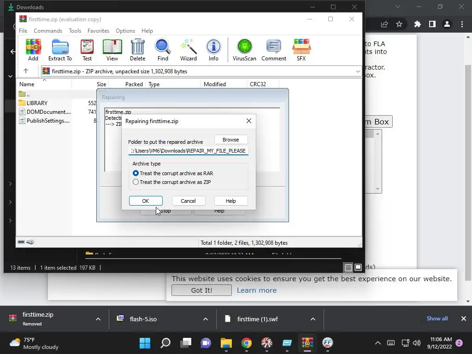
Task: Expand the archive path dropdown arrow
Action: point(358,71)
